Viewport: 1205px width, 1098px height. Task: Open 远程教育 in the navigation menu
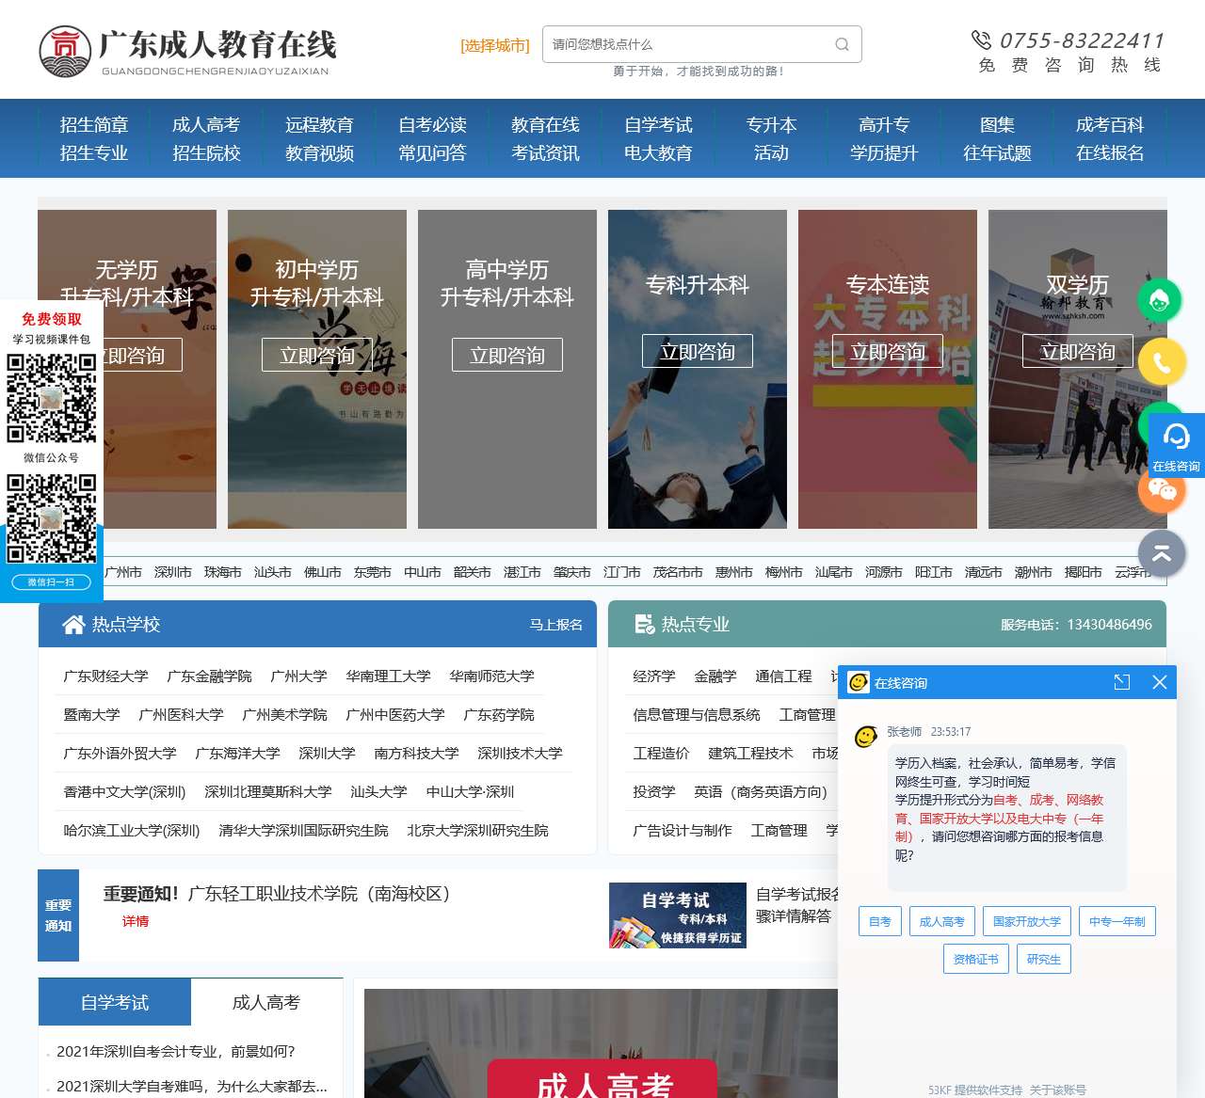click(319, 125)
